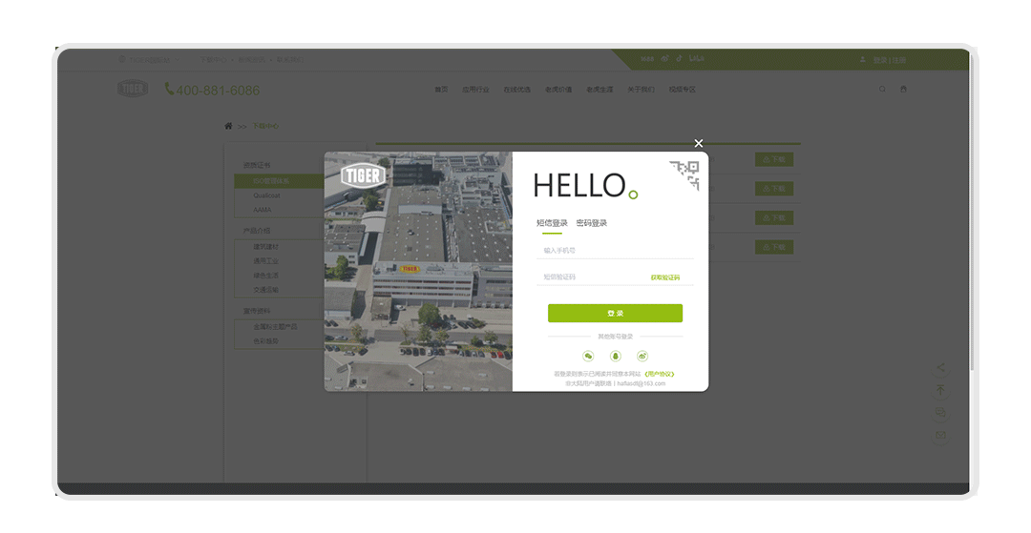Screen dimensions: 1031x533
Task: Select the highlighted ISO sidebar item
Action: point(280,181)
